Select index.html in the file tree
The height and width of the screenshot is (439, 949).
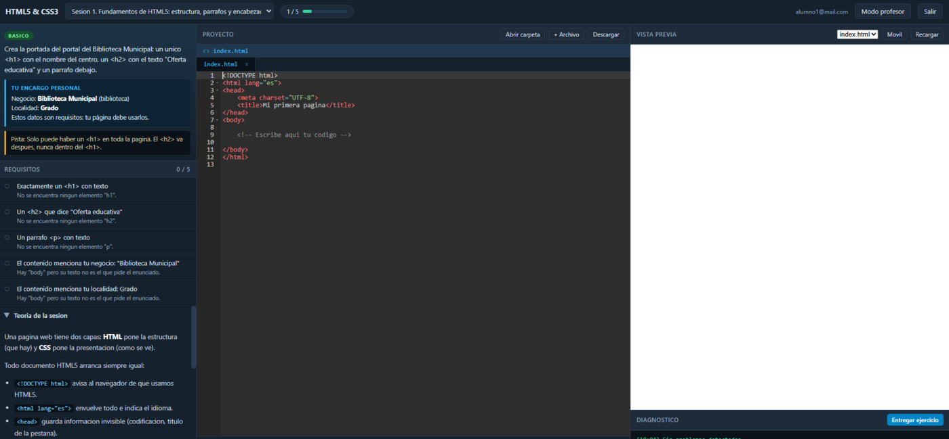click(230, 51)
